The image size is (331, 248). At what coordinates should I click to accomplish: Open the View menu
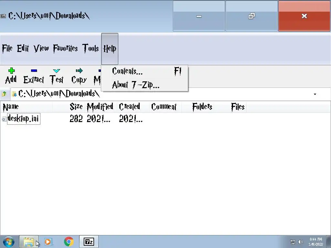pyautogui.click(x=41, y=48)
